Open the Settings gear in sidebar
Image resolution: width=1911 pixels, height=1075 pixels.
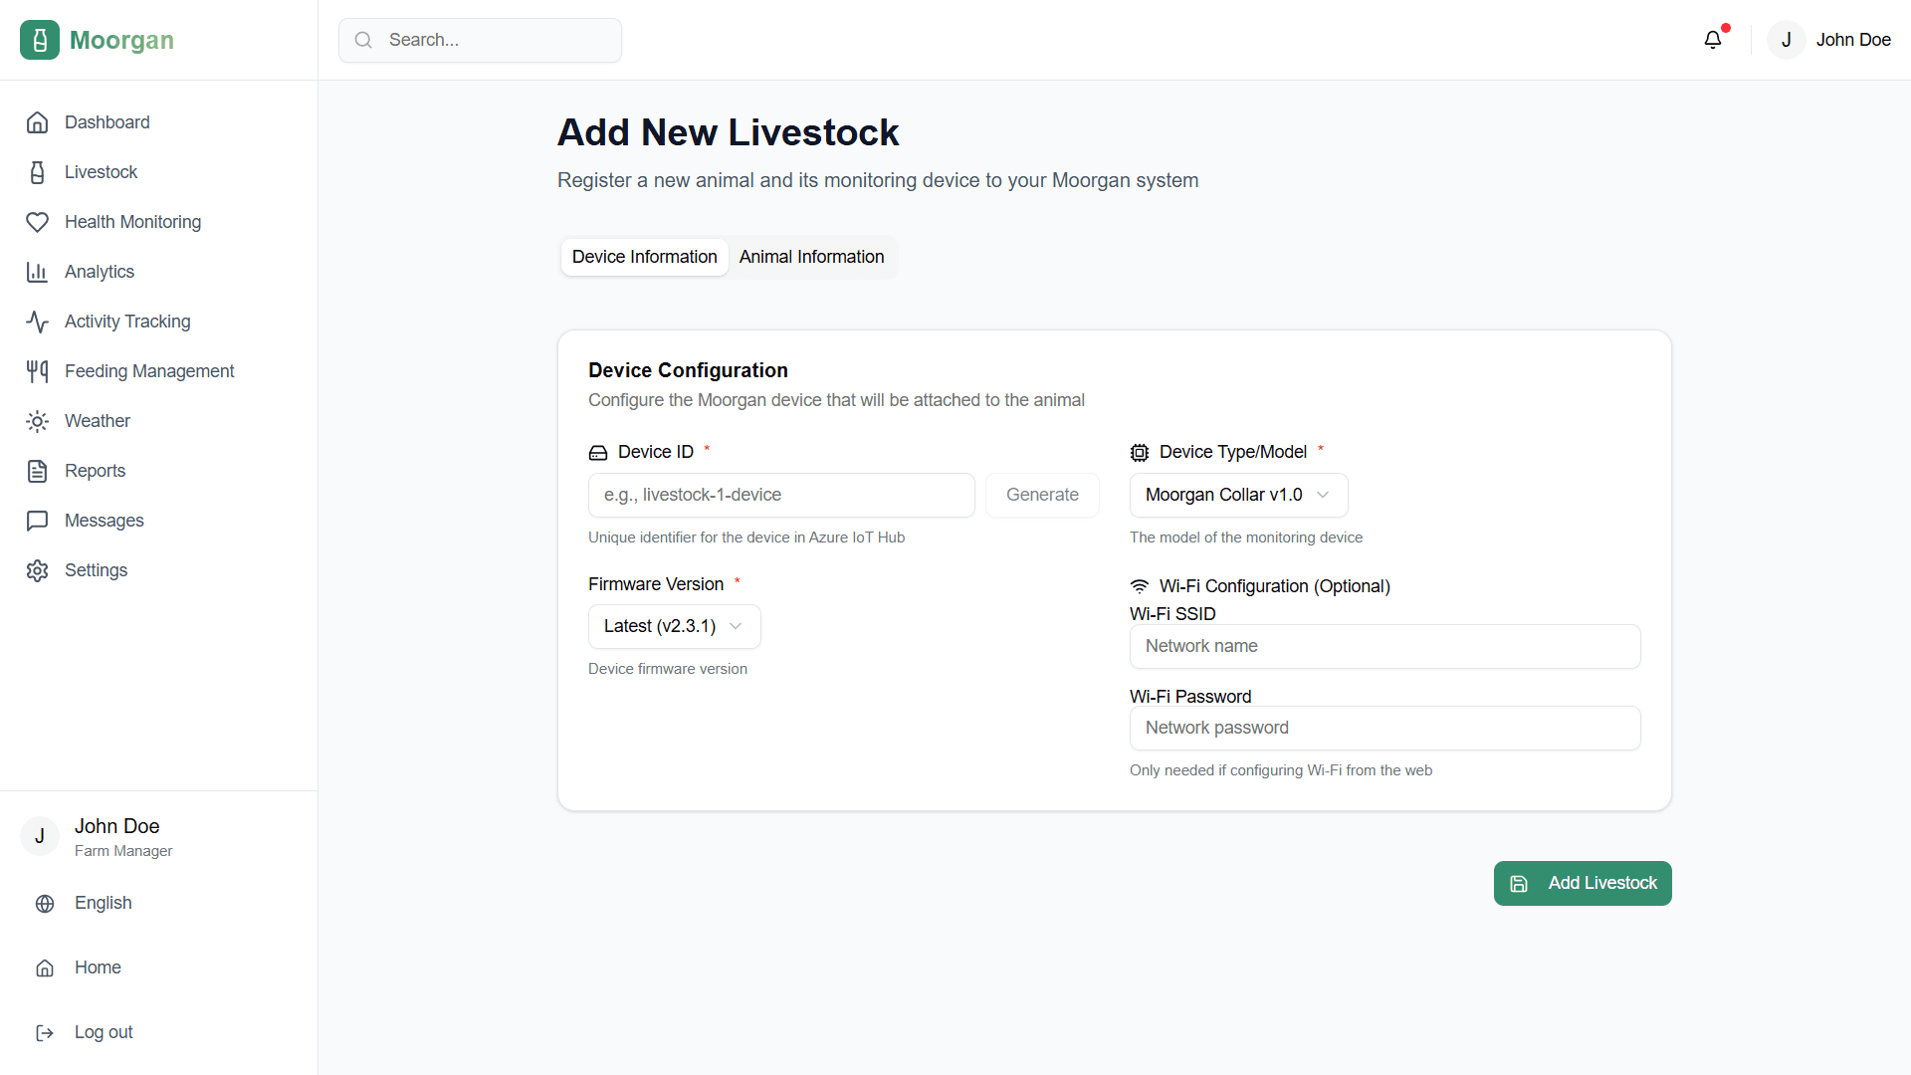pyautogui.click(x=37, y=569)
